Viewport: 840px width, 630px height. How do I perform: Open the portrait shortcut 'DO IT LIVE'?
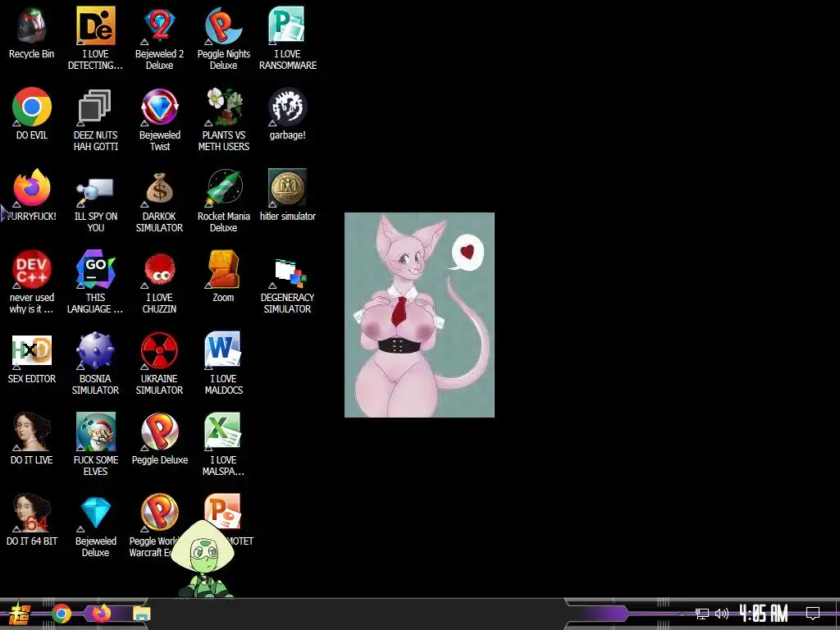pos(32,431)
